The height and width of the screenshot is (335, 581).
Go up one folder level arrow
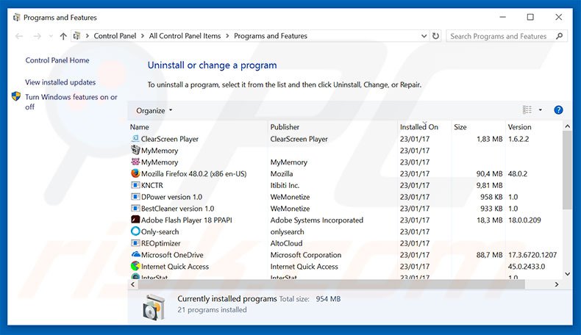click(x=63, y=36)
